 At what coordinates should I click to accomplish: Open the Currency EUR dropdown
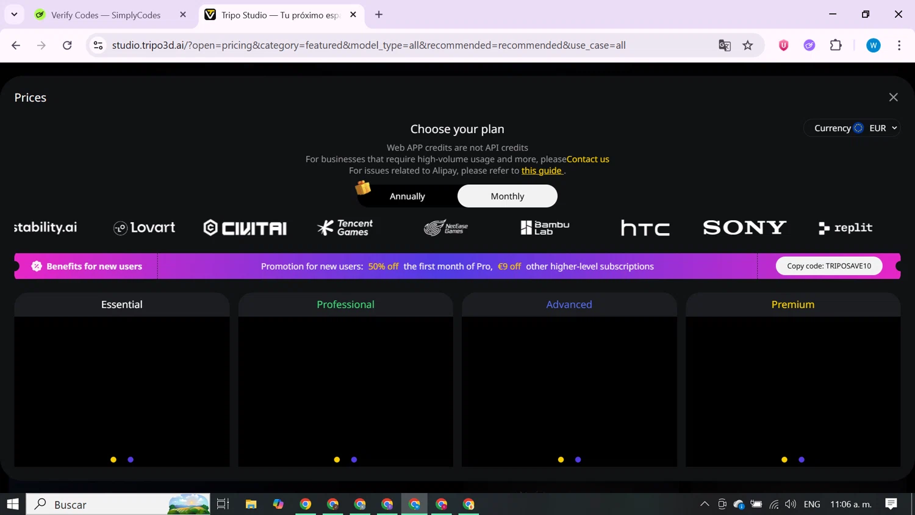pos(852,128)
